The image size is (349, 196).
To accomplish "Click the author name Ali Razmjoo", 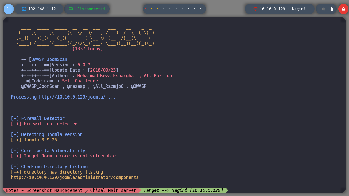I will [x=158, y=76].
